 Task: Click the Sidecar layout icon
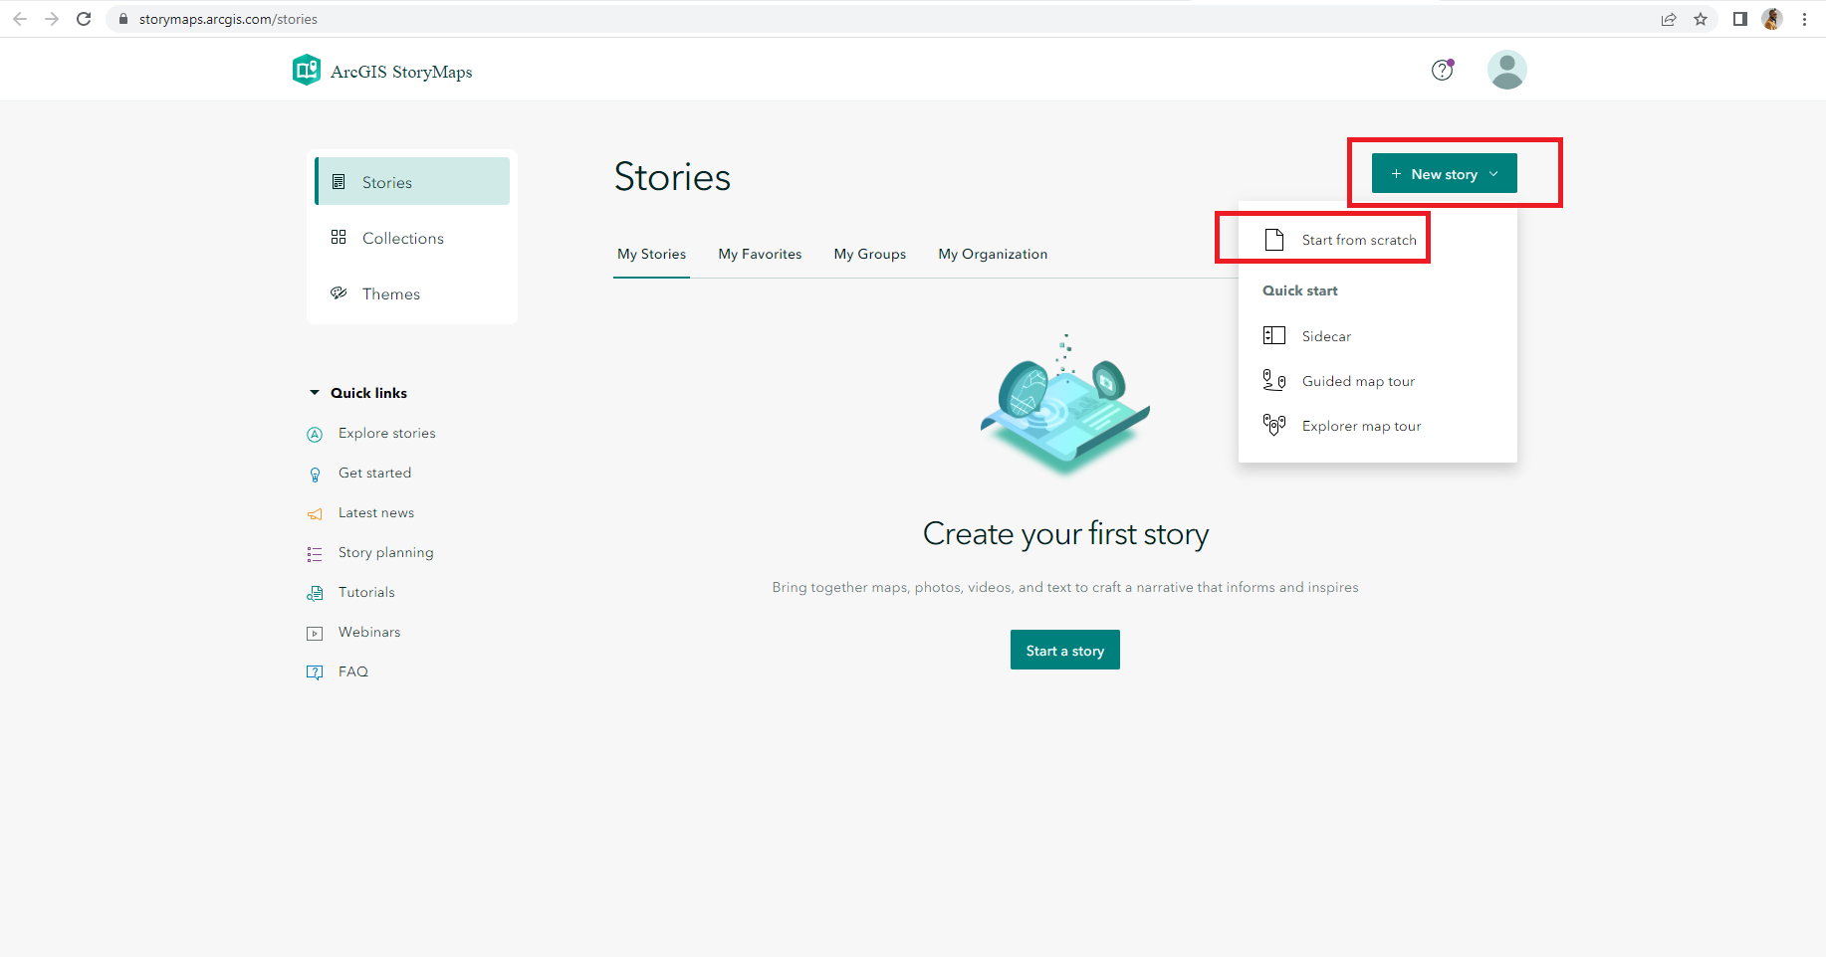coord(1273,336)
